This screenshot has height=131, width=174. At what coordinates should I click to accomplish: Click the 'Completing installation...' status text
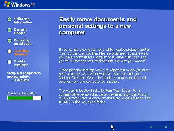click(x=23, y=93)
